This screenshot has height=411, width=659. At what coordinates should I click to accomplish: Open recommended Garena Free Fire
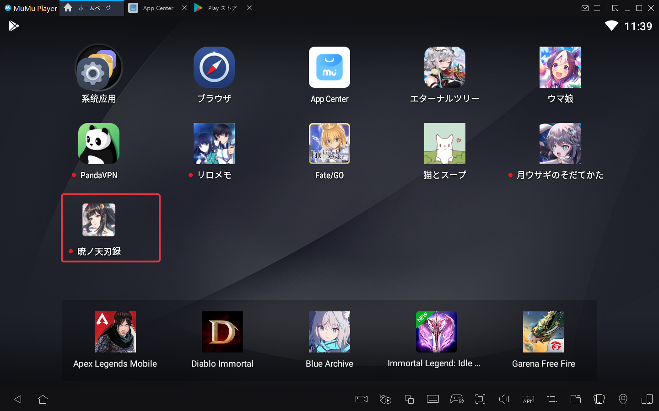coord(544,332)
